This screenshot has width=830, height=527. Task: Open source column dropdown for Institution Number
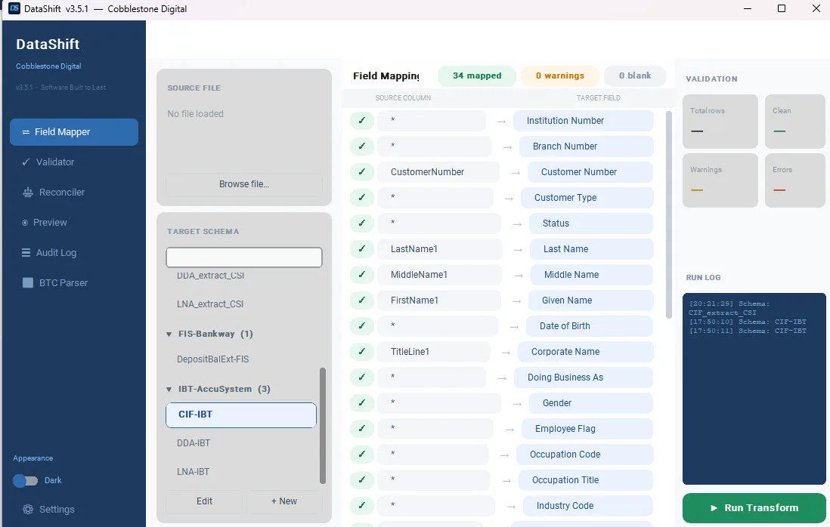(432, 121)
